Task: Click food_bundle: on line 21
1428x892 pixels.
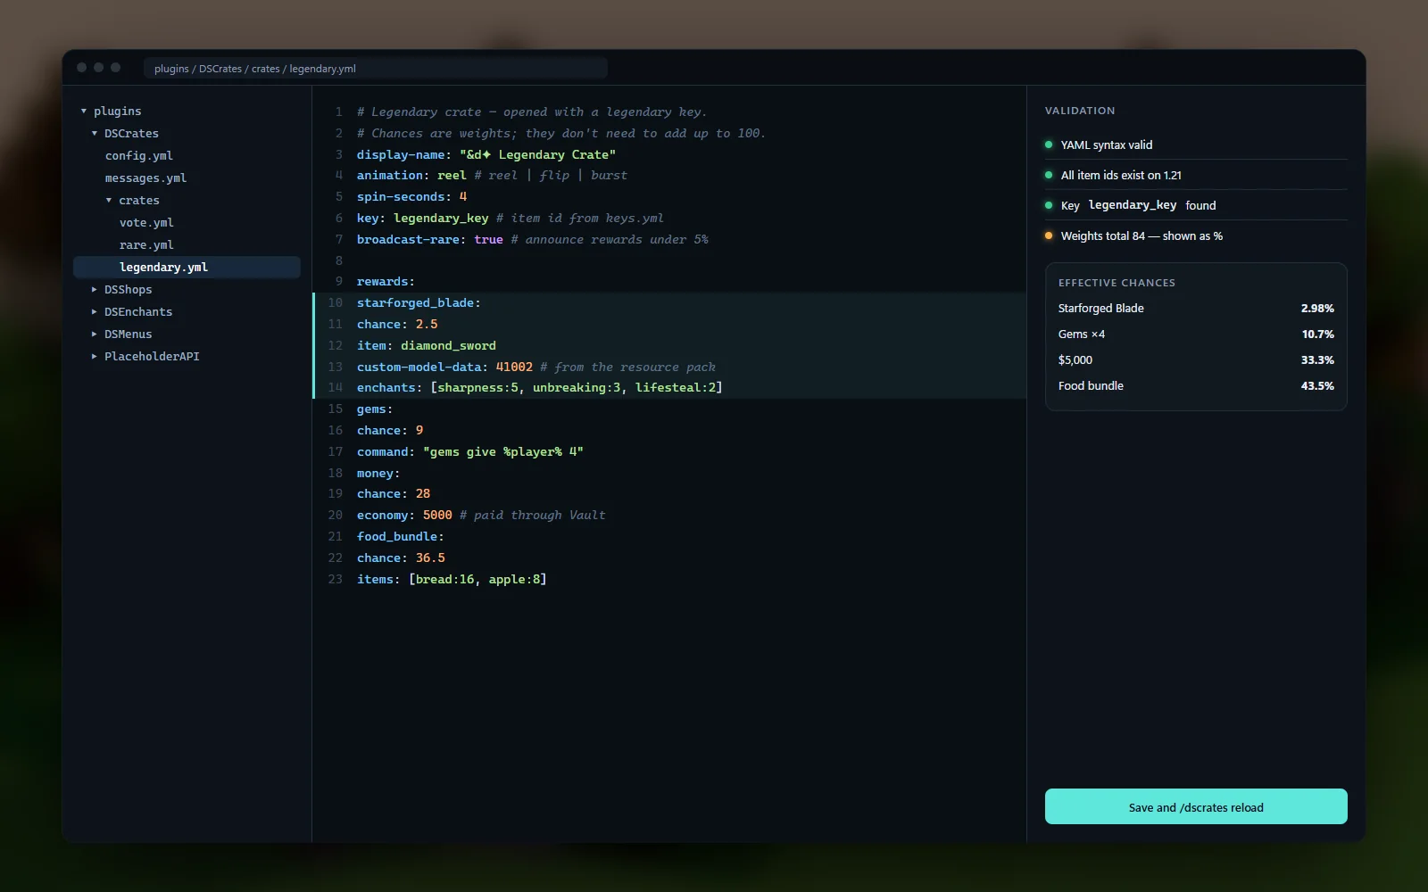Action: pos(401,537)
